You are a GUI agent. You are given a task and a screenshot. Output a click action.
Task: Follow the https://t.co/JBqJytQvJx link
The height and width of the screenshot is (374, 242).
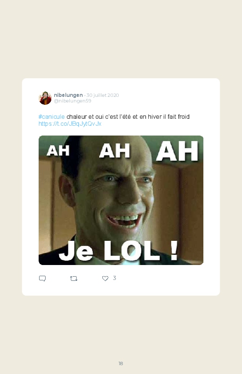coord(70,123)
